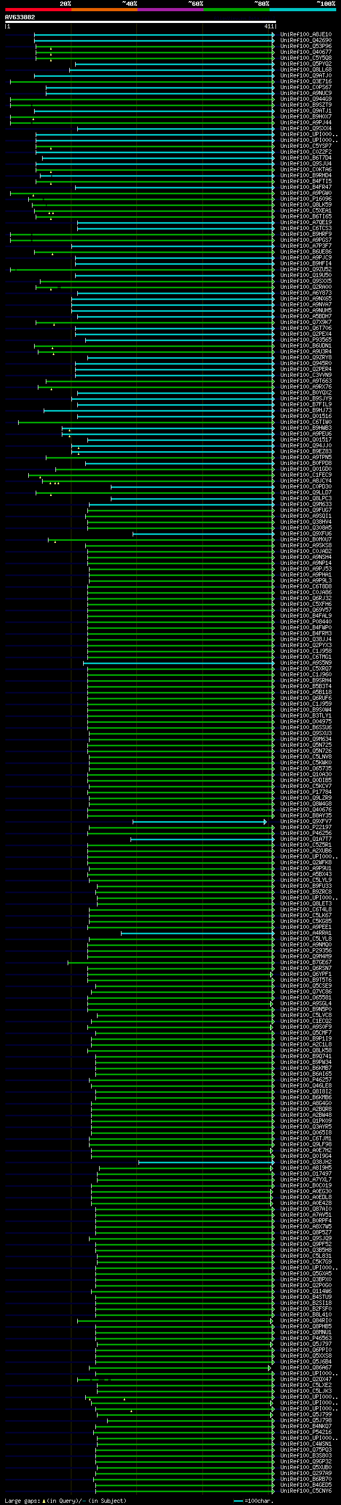Open hit UniRef100_Q42690

pos(306,41)
